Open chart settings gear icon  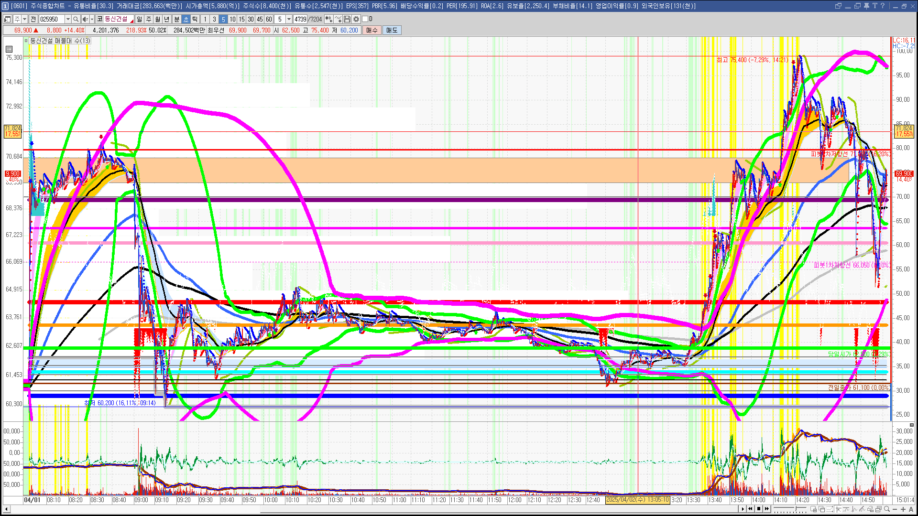(x=356, y=19)
